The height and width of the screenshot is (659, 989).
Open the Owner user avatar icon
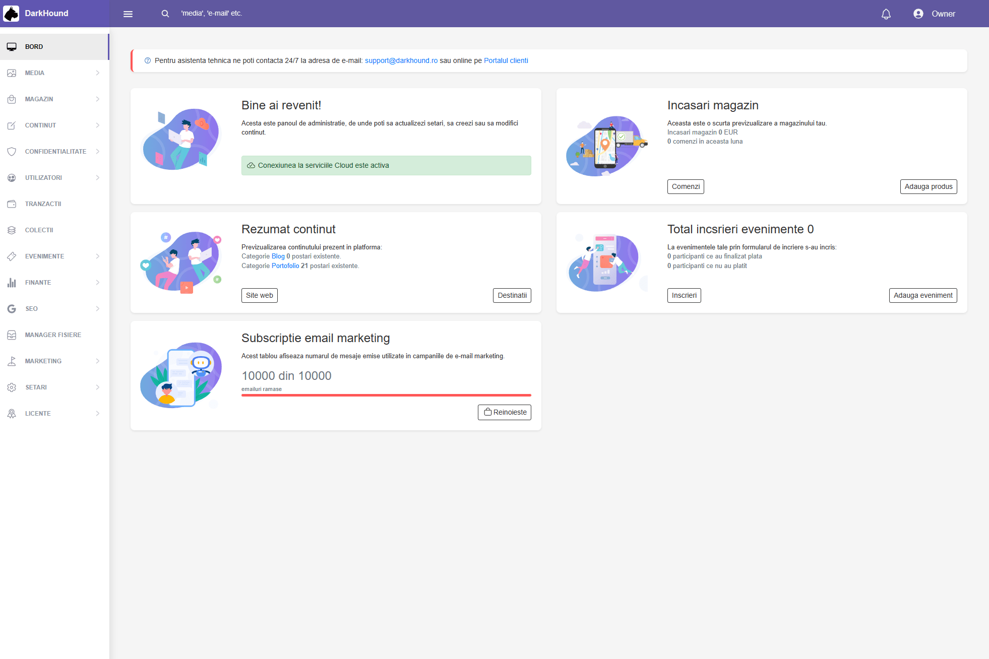click(x=918, y=14)
